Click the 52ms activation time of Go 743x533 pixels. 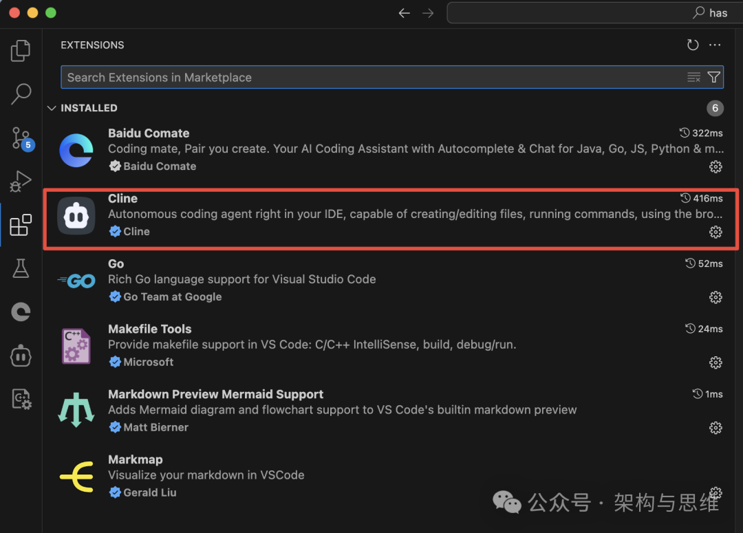[x=704, y=263]
